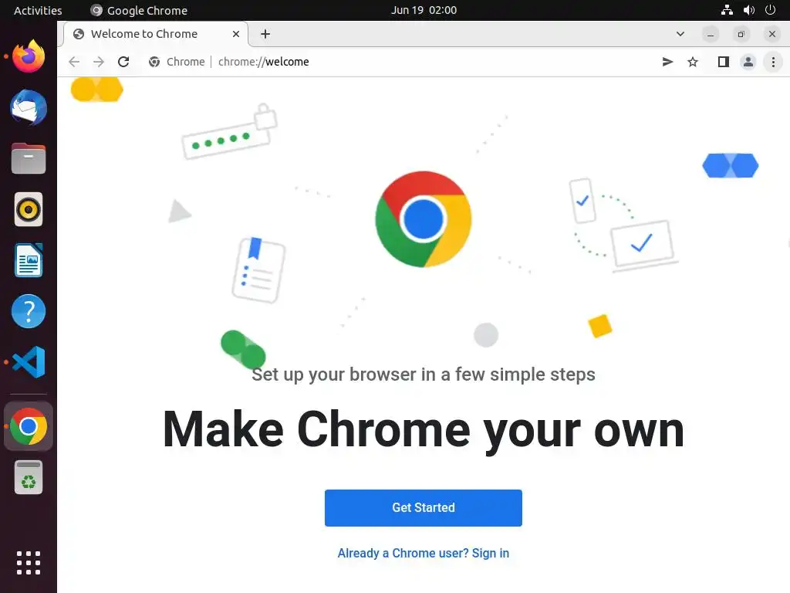Open a new tab with the plus button
Image resolution: width=790 pixels, height=593 pixels.
[x=265, y=34]
